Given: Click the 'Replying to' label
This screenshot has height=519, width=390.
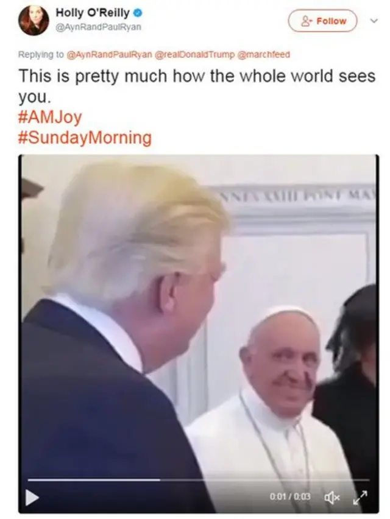Looking at the screenshot, I should (x=41, y=55).
